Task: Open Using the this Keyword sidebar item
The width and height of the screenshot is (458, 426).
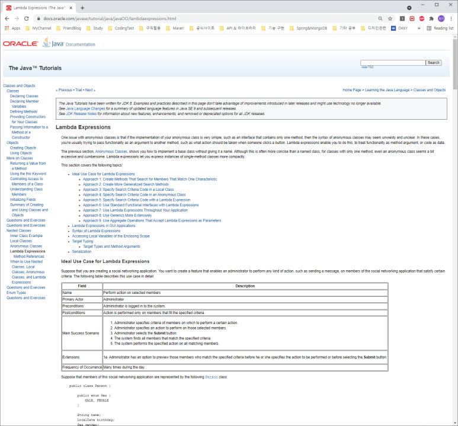Action: [x=28, y=174]
